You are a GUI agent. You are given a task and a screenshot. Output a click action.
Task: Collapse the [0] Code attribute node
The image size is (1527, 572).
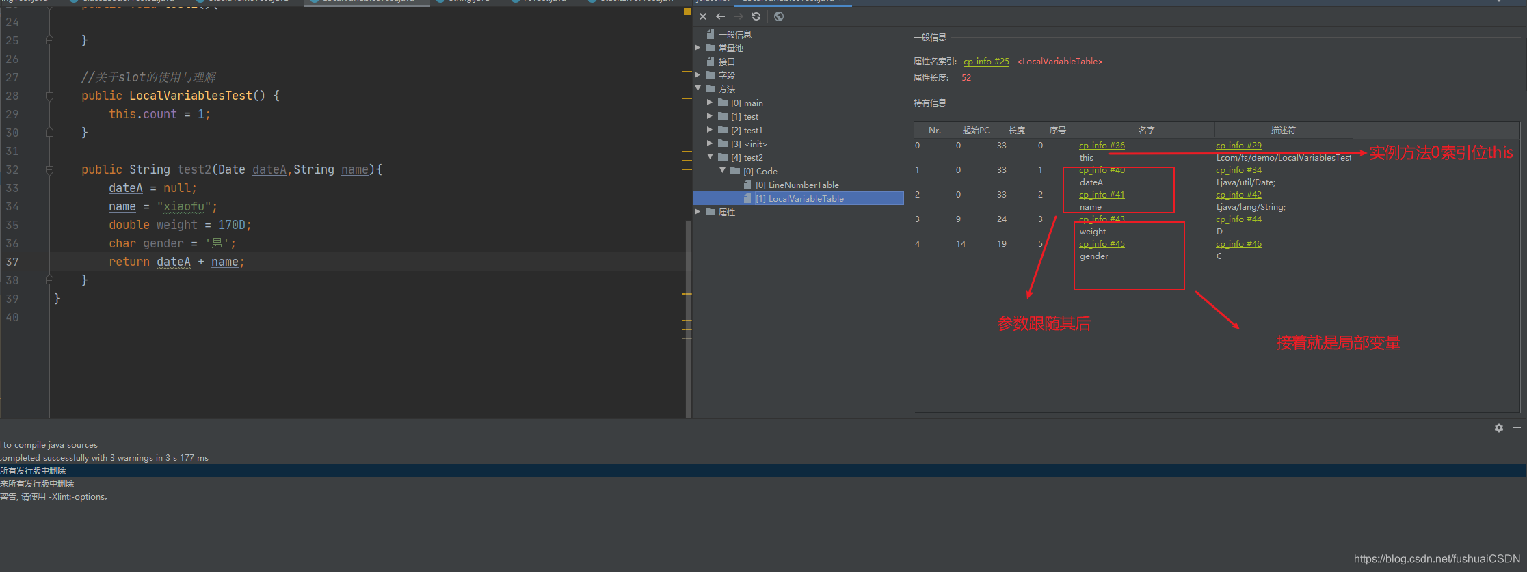[722, 171]
